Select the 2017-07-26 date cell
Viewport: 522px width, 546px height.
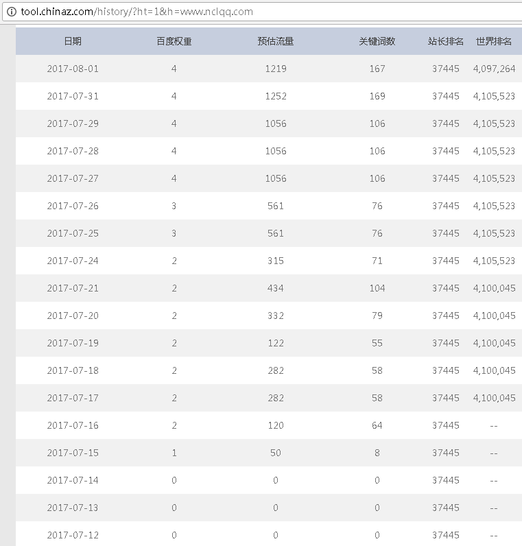point(73,206)
